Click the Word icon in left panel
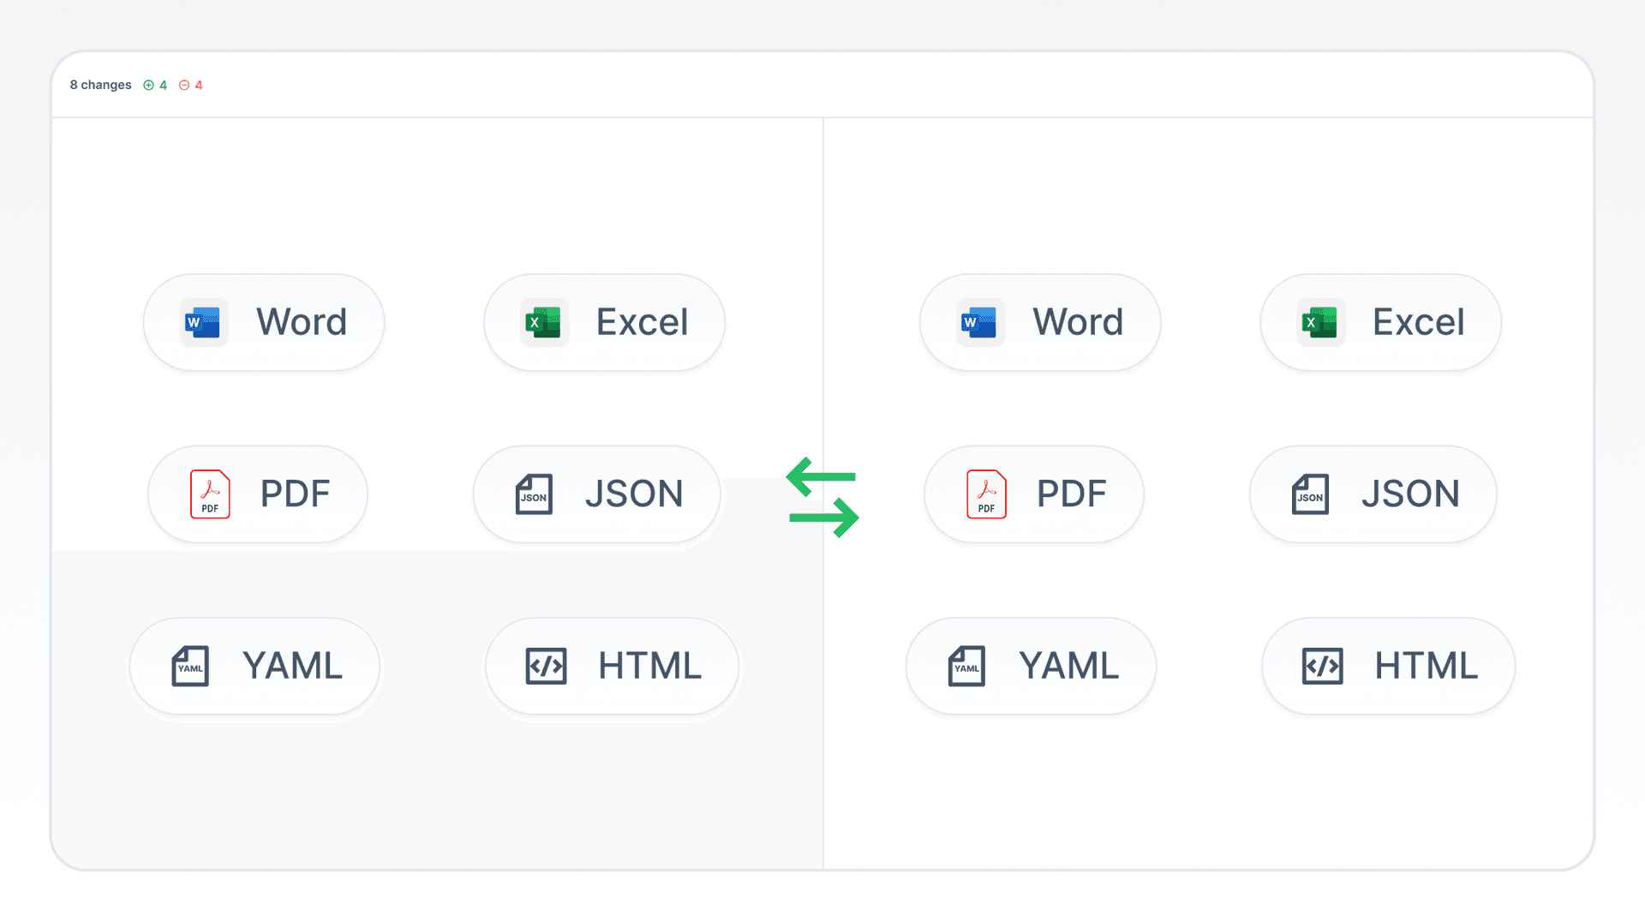1645x921 pixels. click(203, 323)
